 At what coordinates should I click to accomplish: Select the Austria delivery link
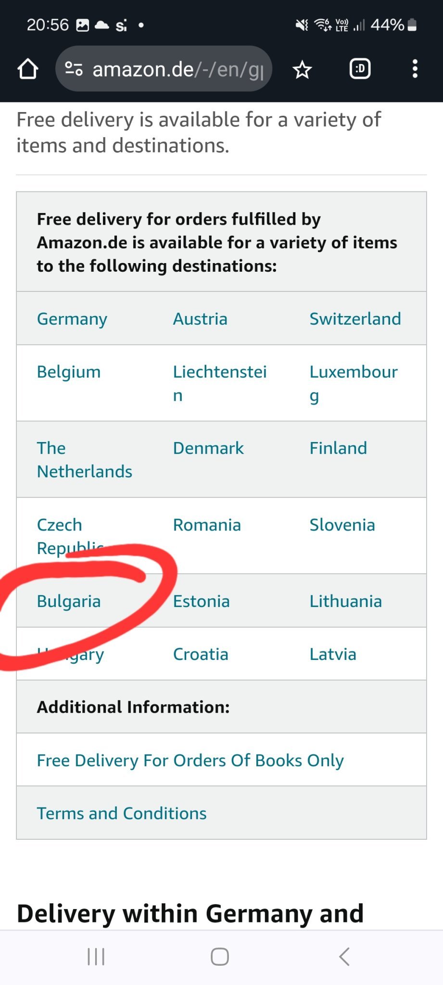[x=200, y=319]
